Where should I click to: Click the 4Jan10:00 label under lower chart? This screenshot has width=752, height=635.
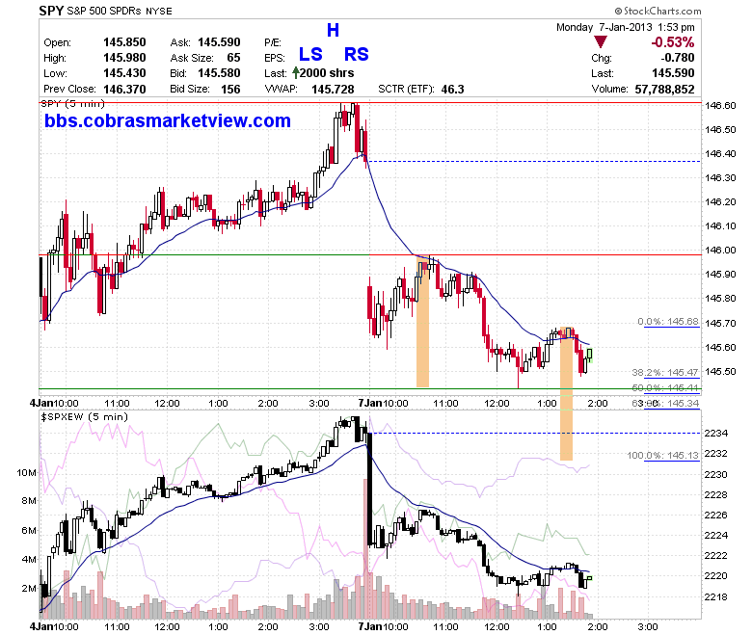tap(54, 626)
